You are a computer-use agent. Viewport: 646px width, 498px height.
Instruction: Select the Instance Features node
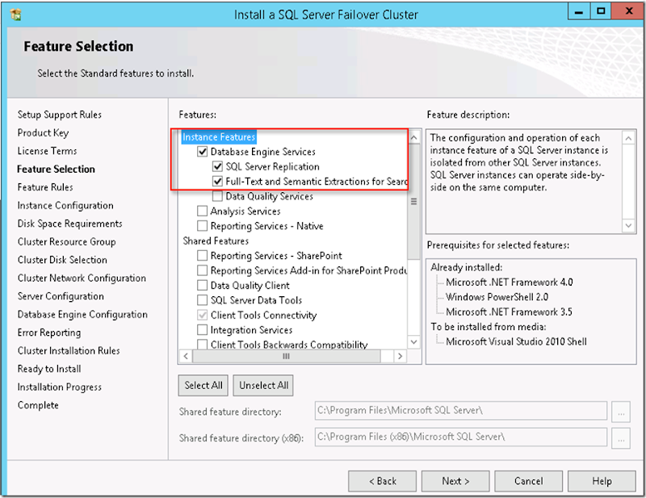coord(219,136)
